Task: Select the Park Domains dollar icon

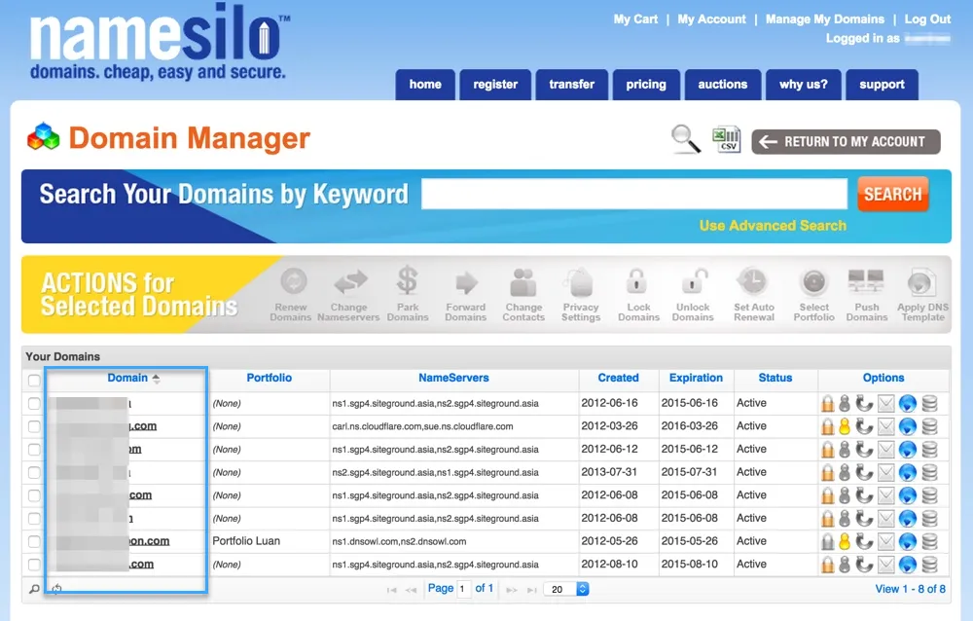Action: pyautogui.click(x=407, y=280)
